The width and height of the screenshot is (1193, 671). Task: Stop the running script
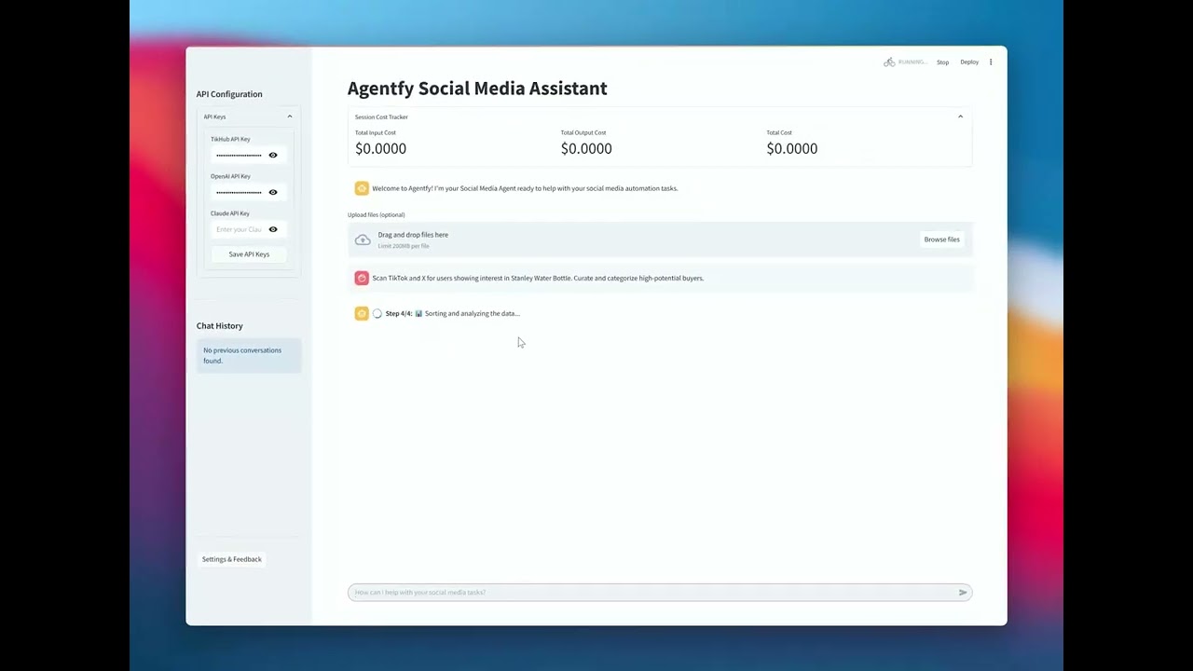943,62
